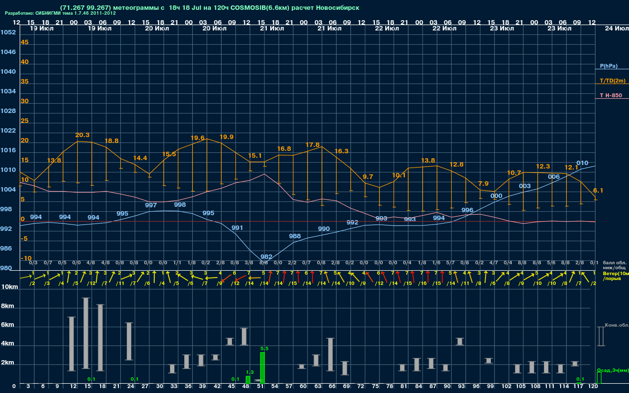Click the temperature value 15.1
The image size is (629, 393).
(255, 156)
